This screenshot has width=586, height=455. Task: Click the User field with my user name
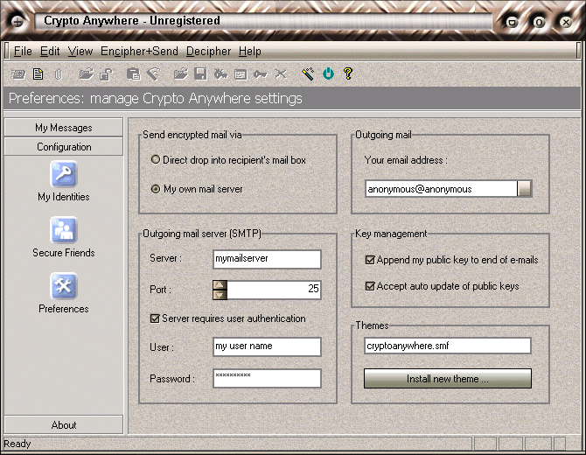[x=267, y=346]
